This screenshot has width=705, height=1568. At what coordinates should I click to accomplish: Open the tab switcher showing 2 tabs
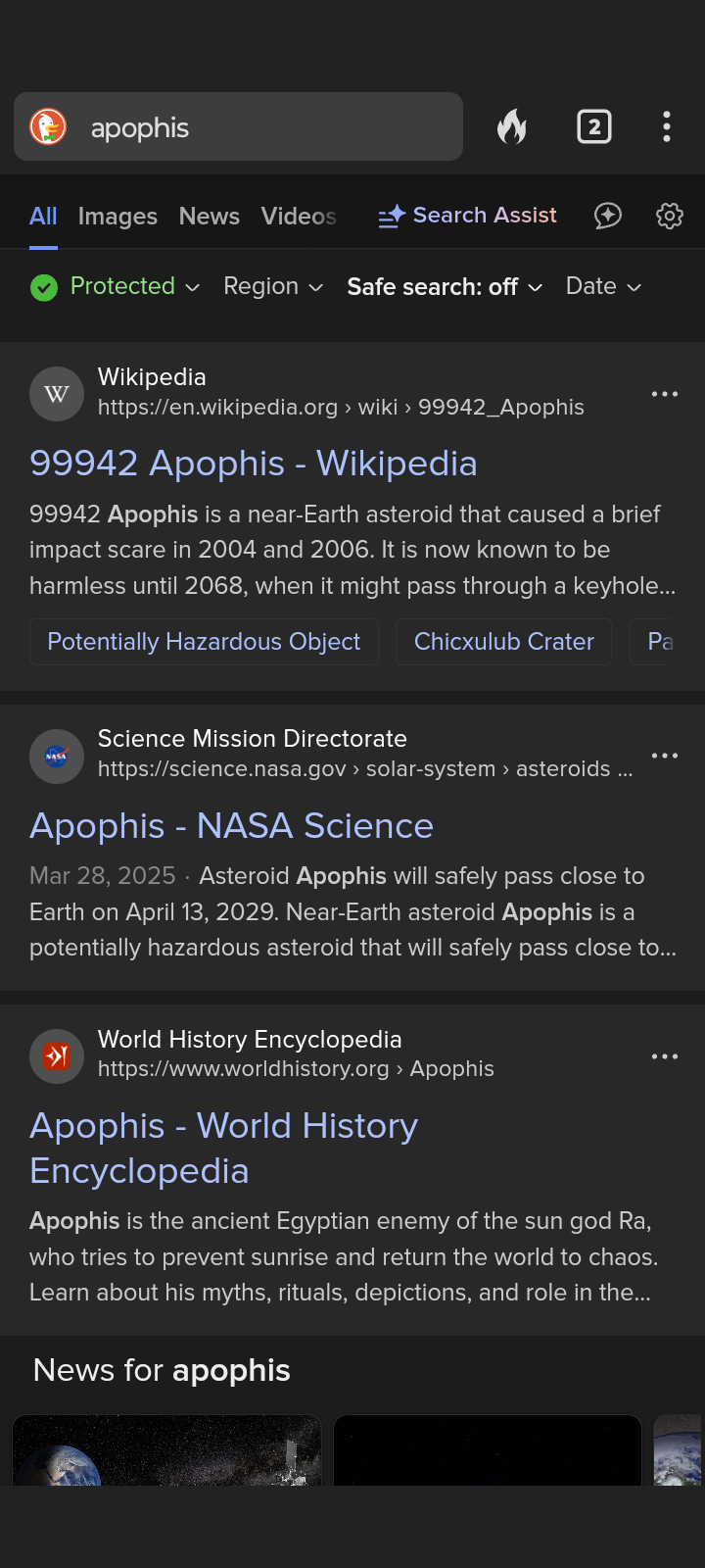point(594,126)
